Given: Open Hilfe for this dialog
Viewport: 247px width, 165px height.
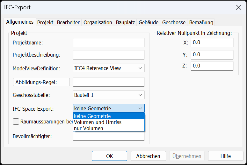Looking at the screenshot, I should click(226, 156).
